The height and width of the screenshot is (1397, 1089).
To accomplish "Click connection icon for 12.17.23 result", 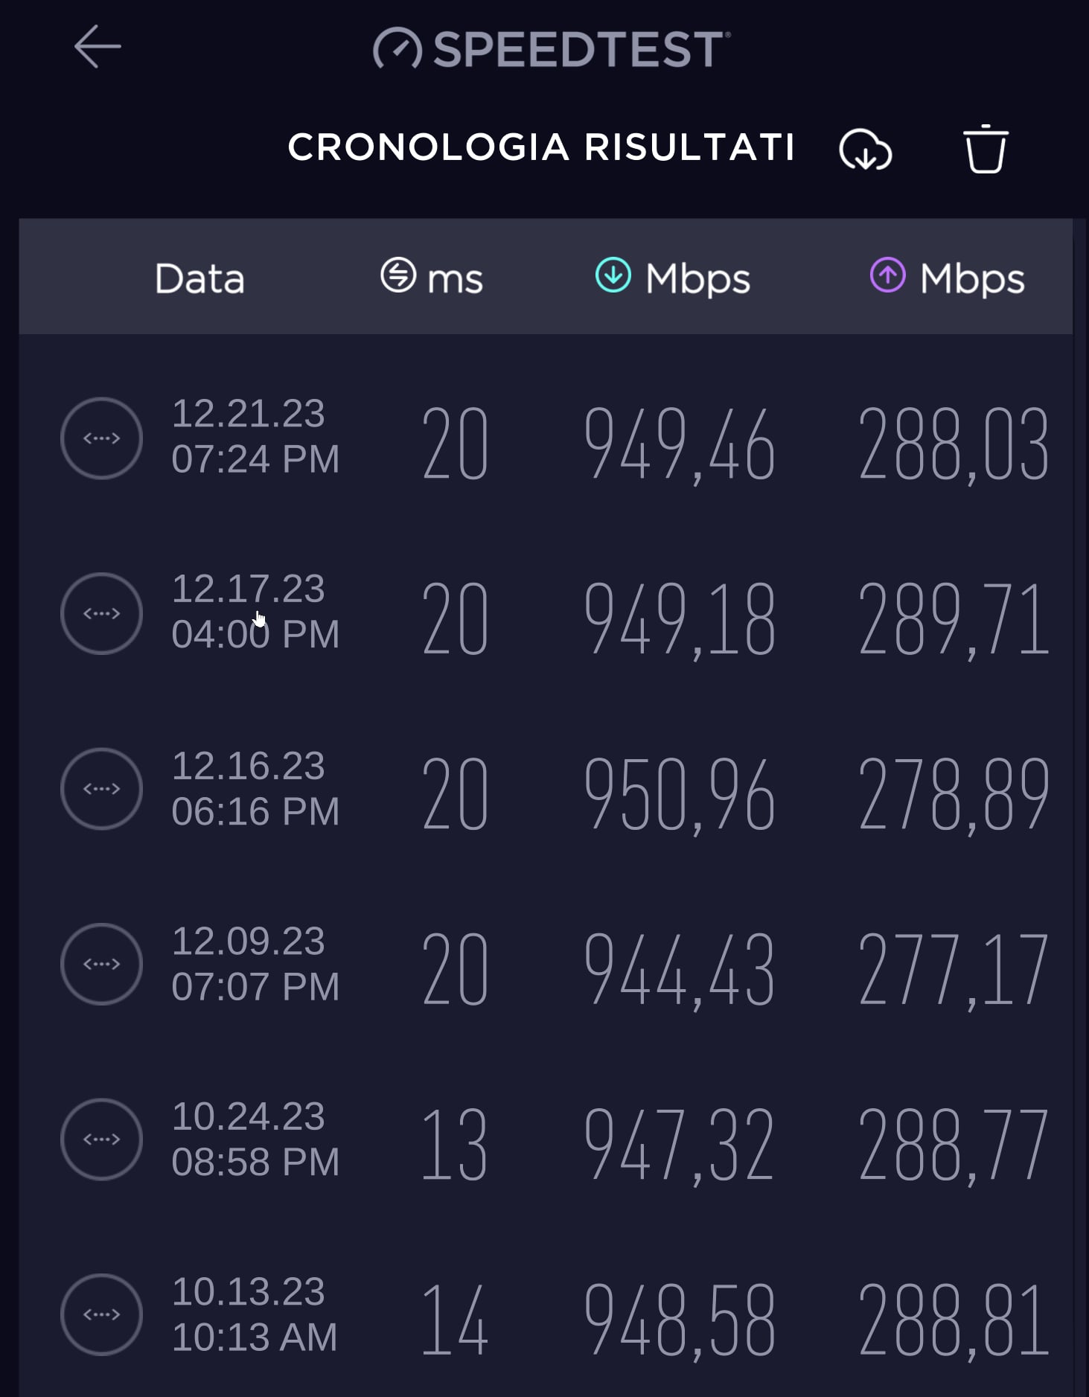I will click(x=101, y=613).
